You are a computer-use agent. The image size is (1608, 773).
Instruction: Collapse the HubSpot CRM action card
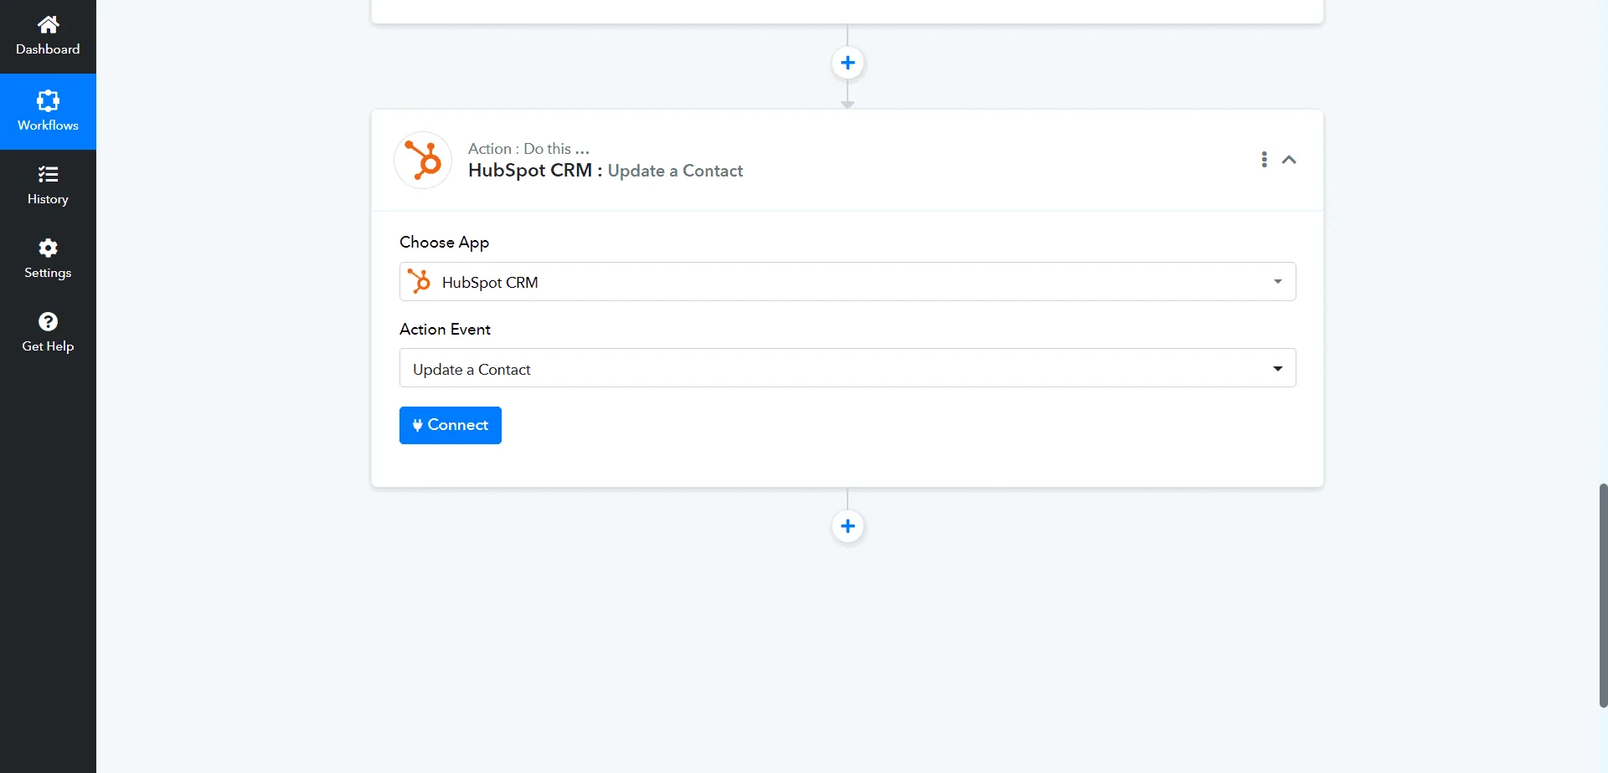pos(1290,160)
